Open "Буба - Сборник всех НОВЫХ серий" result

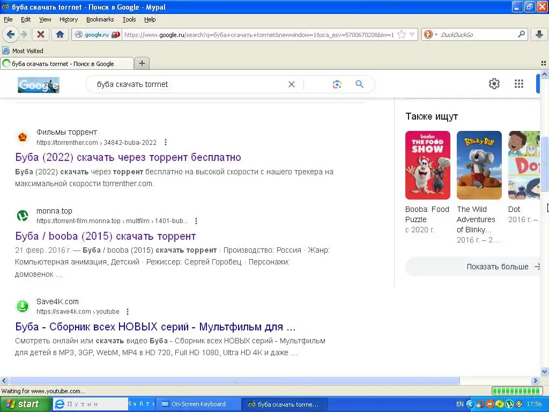click(155, 327)
